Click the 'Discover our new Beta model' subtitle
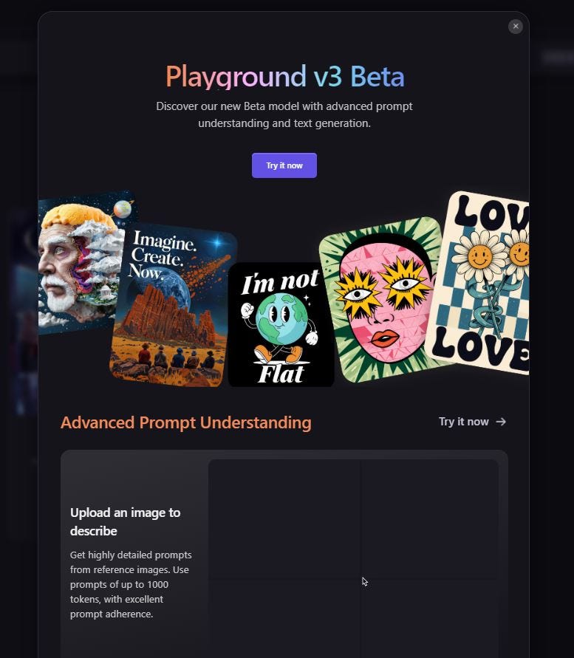The image size is (574, 658). tap(284, 114)
